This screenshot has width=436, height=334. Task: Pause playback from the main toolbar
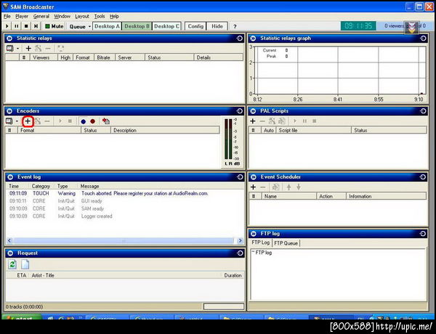tap(17, 26)
